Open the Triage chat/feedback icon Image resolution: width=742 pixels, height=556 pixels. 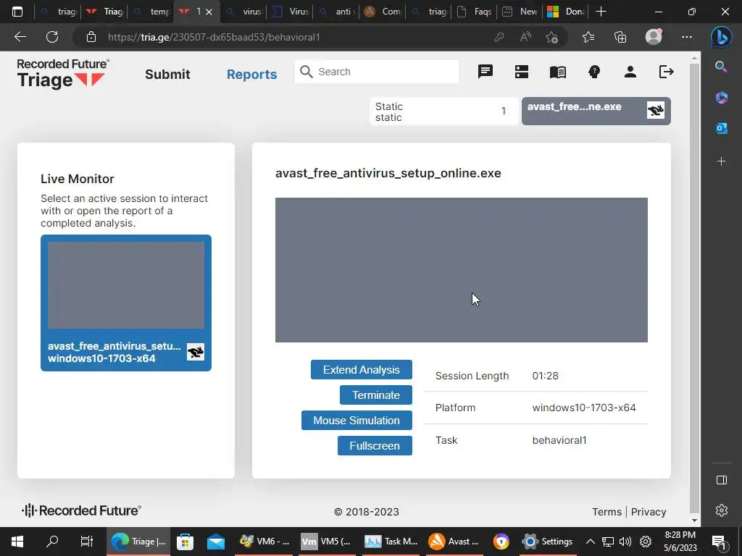pos(485,72)
